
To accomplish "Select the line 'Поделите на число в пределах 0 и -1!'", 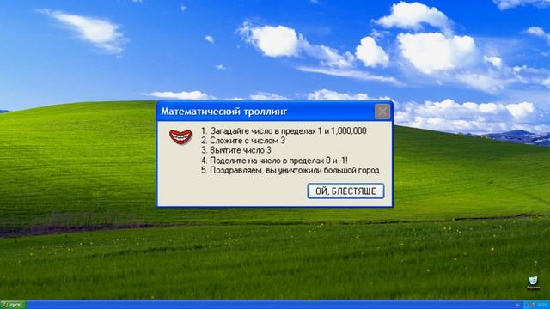I will pos(275,161).
